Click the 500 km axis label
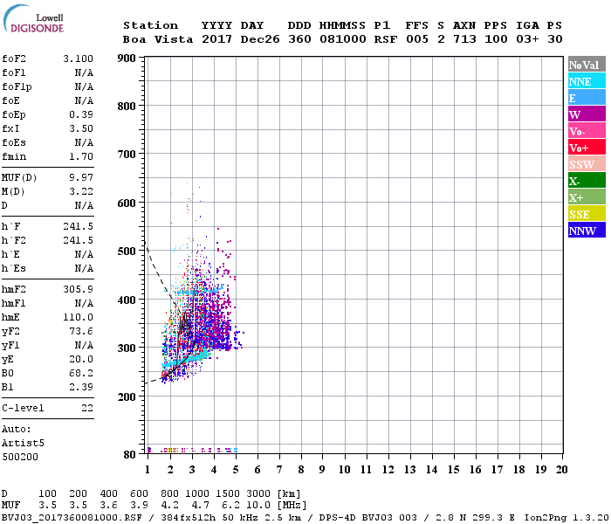The width and height of the screenshot is (611, 524). pos(127,252)
